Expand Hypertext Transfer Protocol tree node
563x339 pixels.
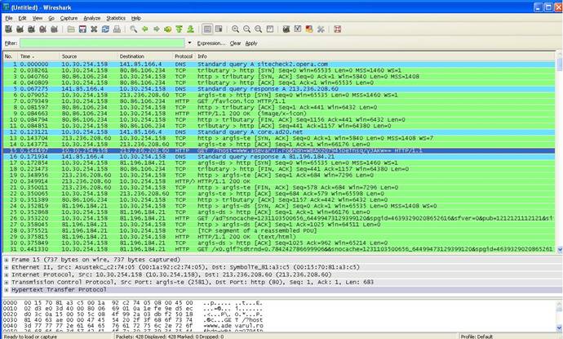[x=7, y=290]
